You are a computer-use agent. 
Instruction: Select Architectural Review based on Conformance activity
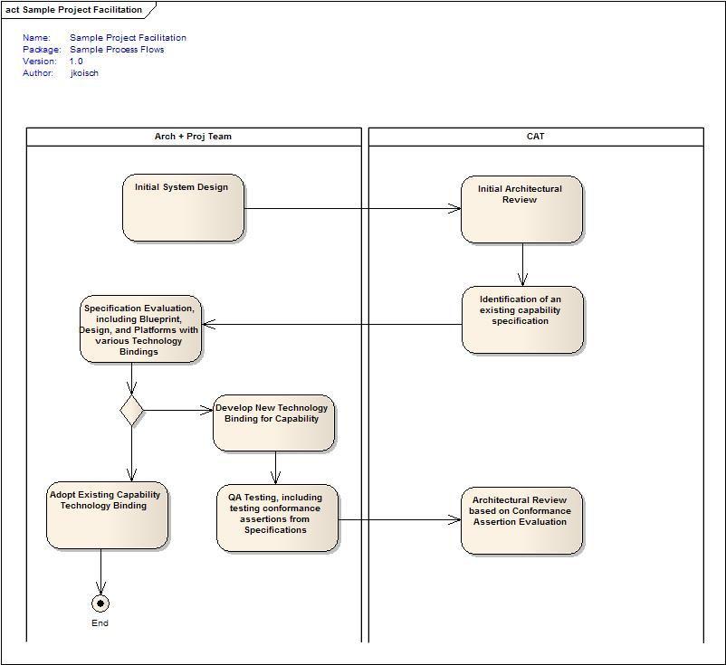pyautogui.click(x=521, y=520)
